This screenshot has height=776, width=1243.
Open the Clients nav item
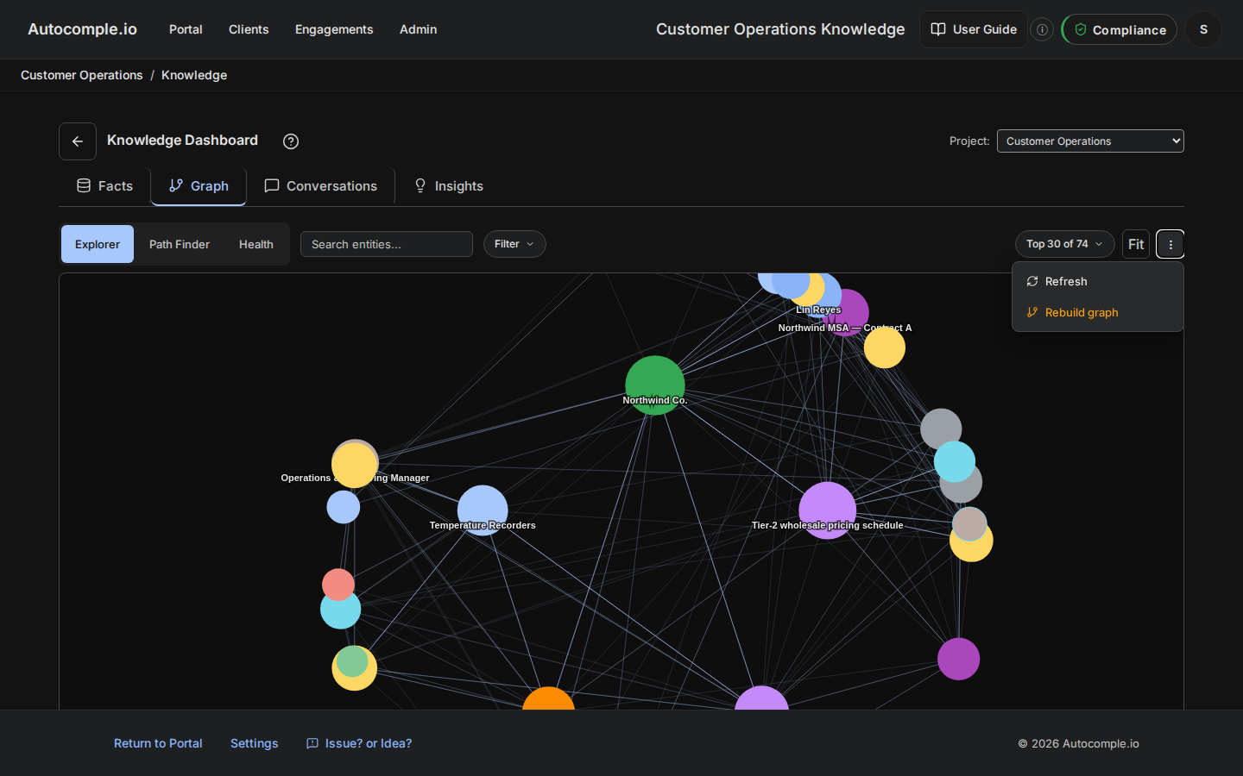click(249, 29)
